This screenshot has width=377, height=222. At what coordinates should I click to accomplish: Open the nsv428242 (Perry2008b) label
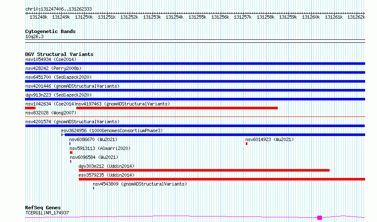53,68
